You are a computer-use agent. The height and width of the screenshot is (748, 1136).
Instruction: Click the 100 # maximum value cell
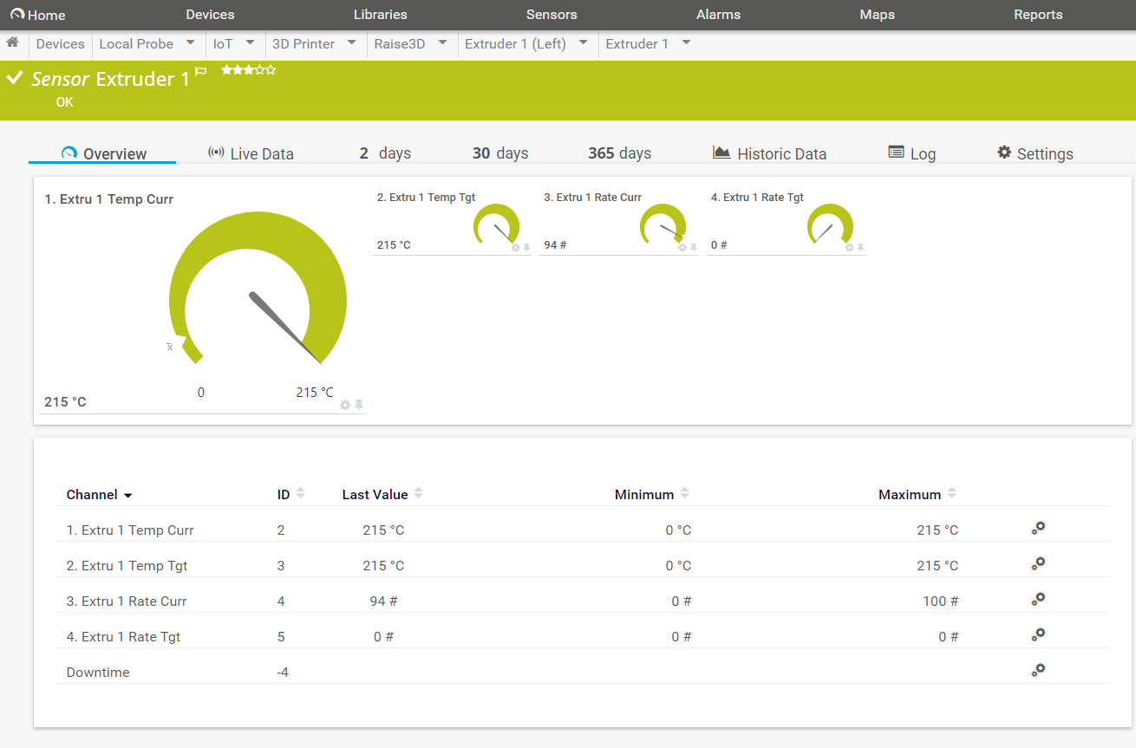940,602
